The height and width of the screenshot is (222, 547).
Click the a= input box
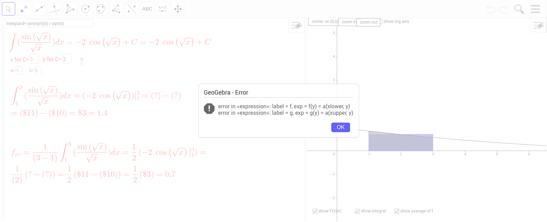coord(19,70)
